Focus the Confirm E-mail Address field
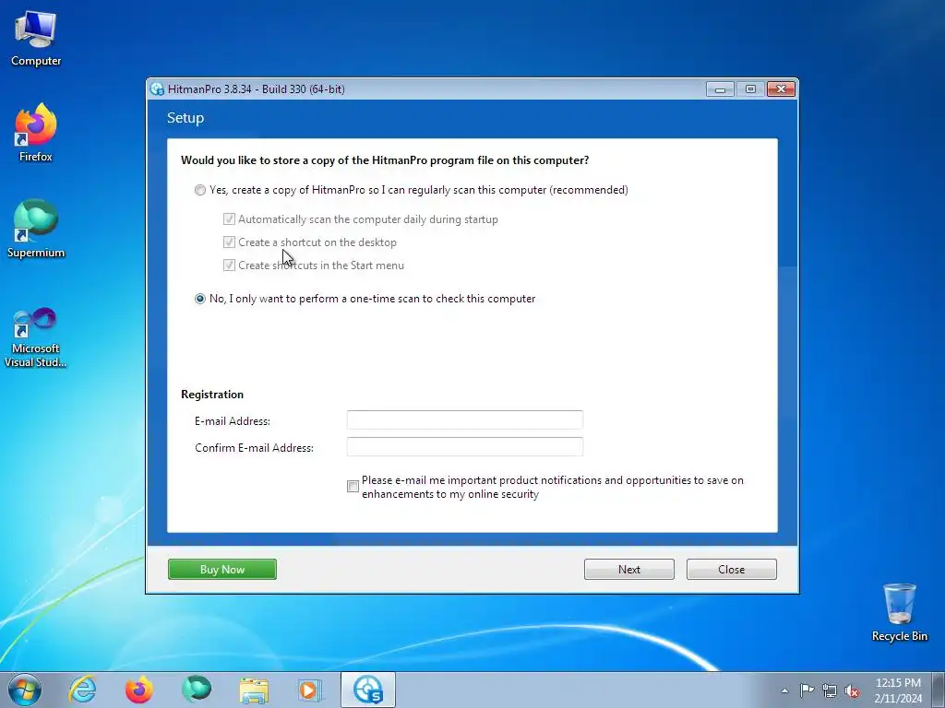 tap(465, 447)
